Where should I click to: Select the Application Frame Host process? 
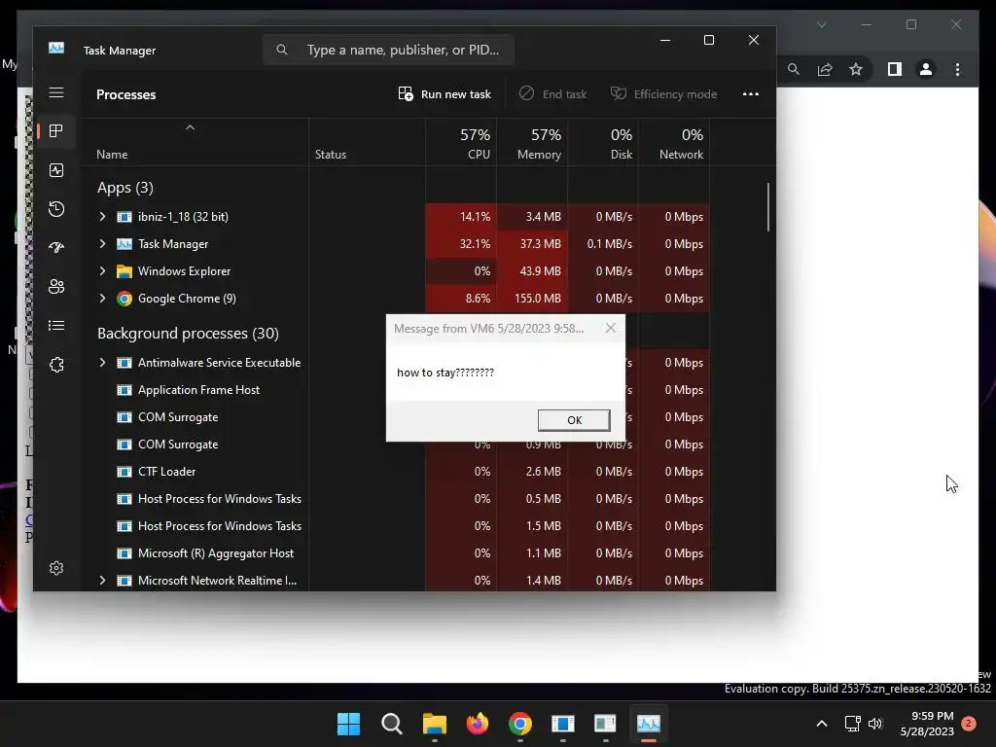[x=198, y=390]
